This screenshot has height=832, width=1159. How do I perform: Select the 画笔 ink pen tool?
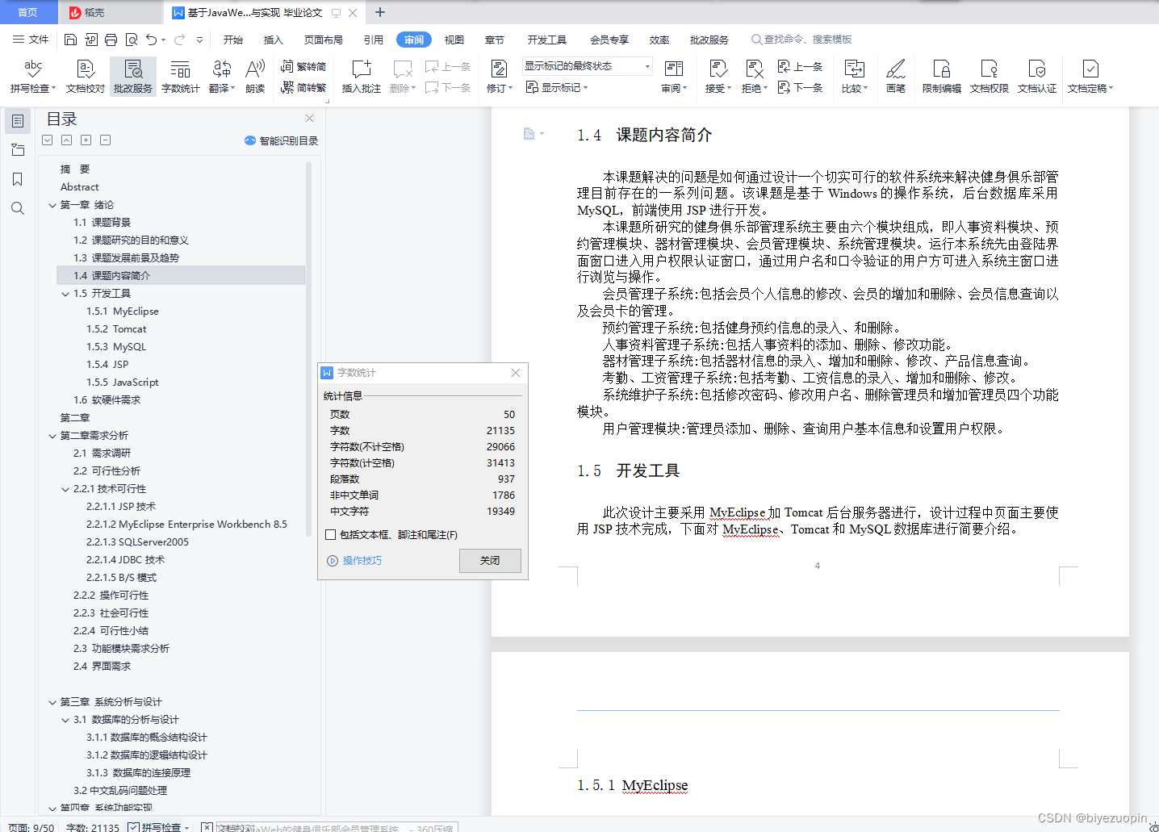point(895,77)
